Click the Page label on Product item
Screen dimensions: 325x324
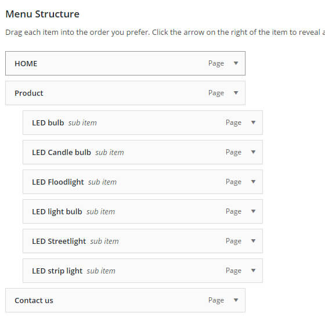tap(216, 93)
